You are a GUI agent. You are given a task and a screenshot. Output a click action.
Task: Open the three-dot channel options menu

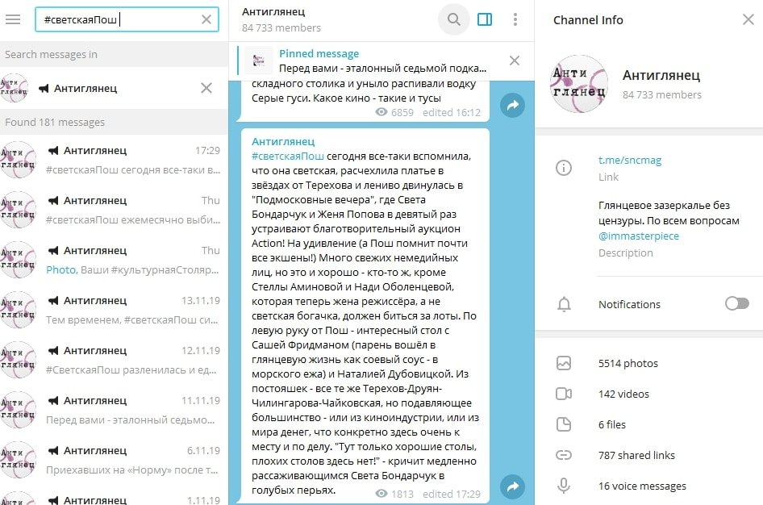coord(515,19)
